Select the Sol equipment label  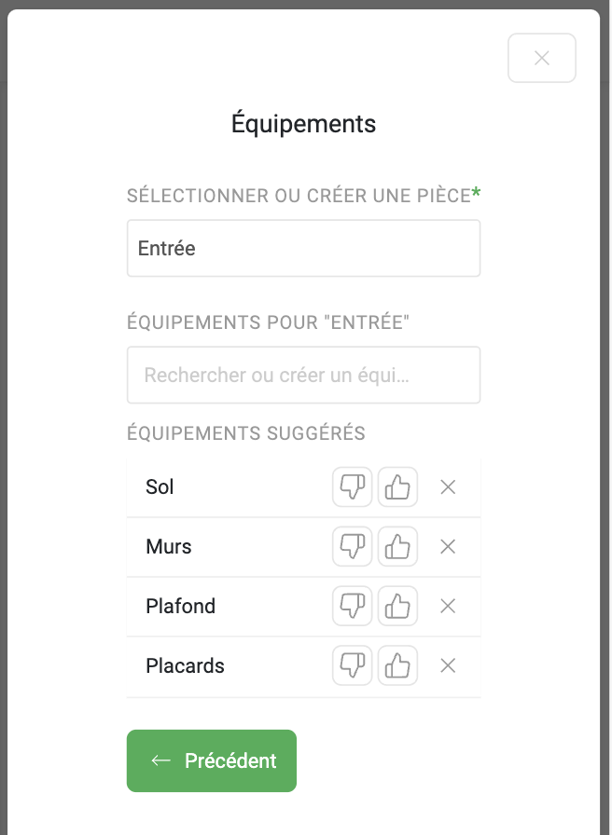pos(160,487)
